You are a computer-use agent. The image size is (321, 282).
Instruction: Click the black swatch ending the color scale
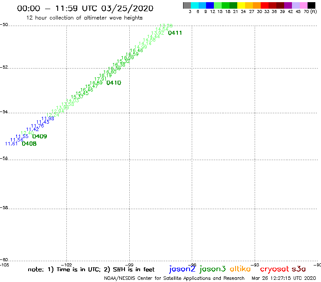pos(311,5)
